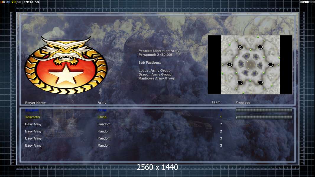The width and height of the screenshot is (315, 177).
Task: Select Locust Army Group sub faction
Action: point(154,71)
